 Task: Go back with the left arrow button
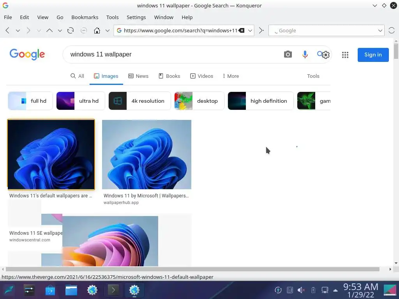click(7, 30)
